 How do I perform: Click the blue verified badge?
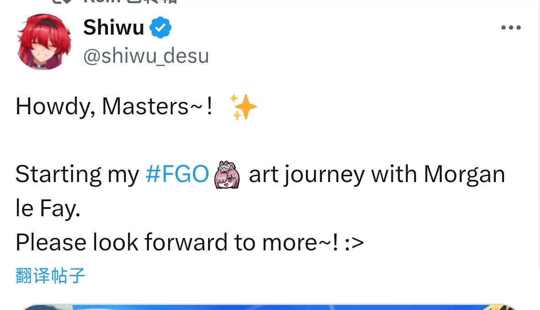[x=161, y=28]
